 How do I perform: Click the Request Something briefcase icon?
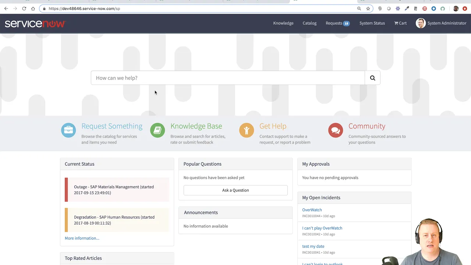point(68,130)
